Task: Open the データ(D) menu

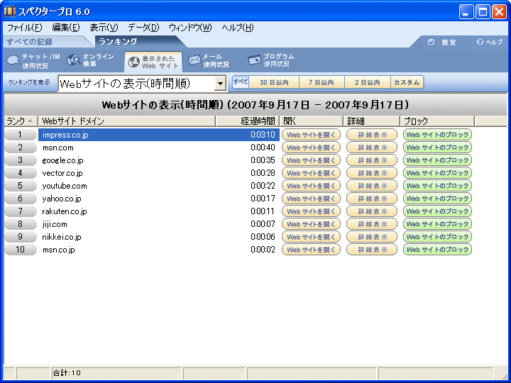Action: click(143, 28)
